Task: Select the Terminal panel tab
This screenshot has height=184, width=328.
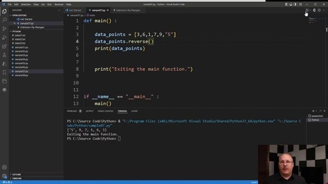Action: tap(122, 111)
